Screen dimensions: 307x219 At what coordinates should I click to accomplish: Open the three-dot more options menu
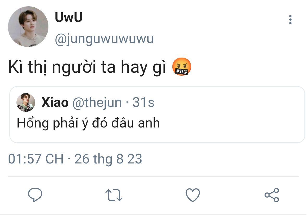click(290, 20)
